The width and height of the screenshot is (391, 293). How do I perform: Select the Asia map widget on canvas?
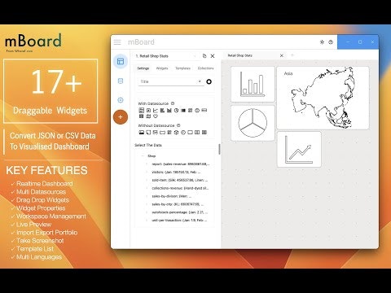tap(323, 98)
